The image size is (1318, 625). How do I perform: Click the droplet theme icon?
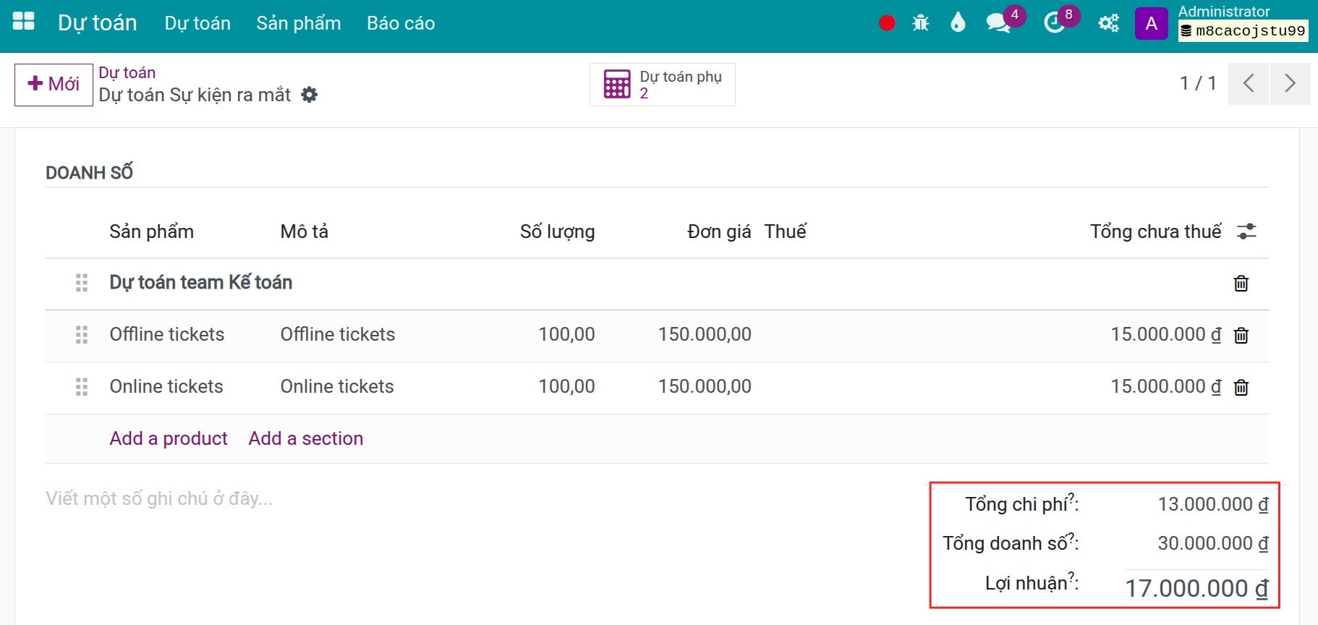[958, 23]
